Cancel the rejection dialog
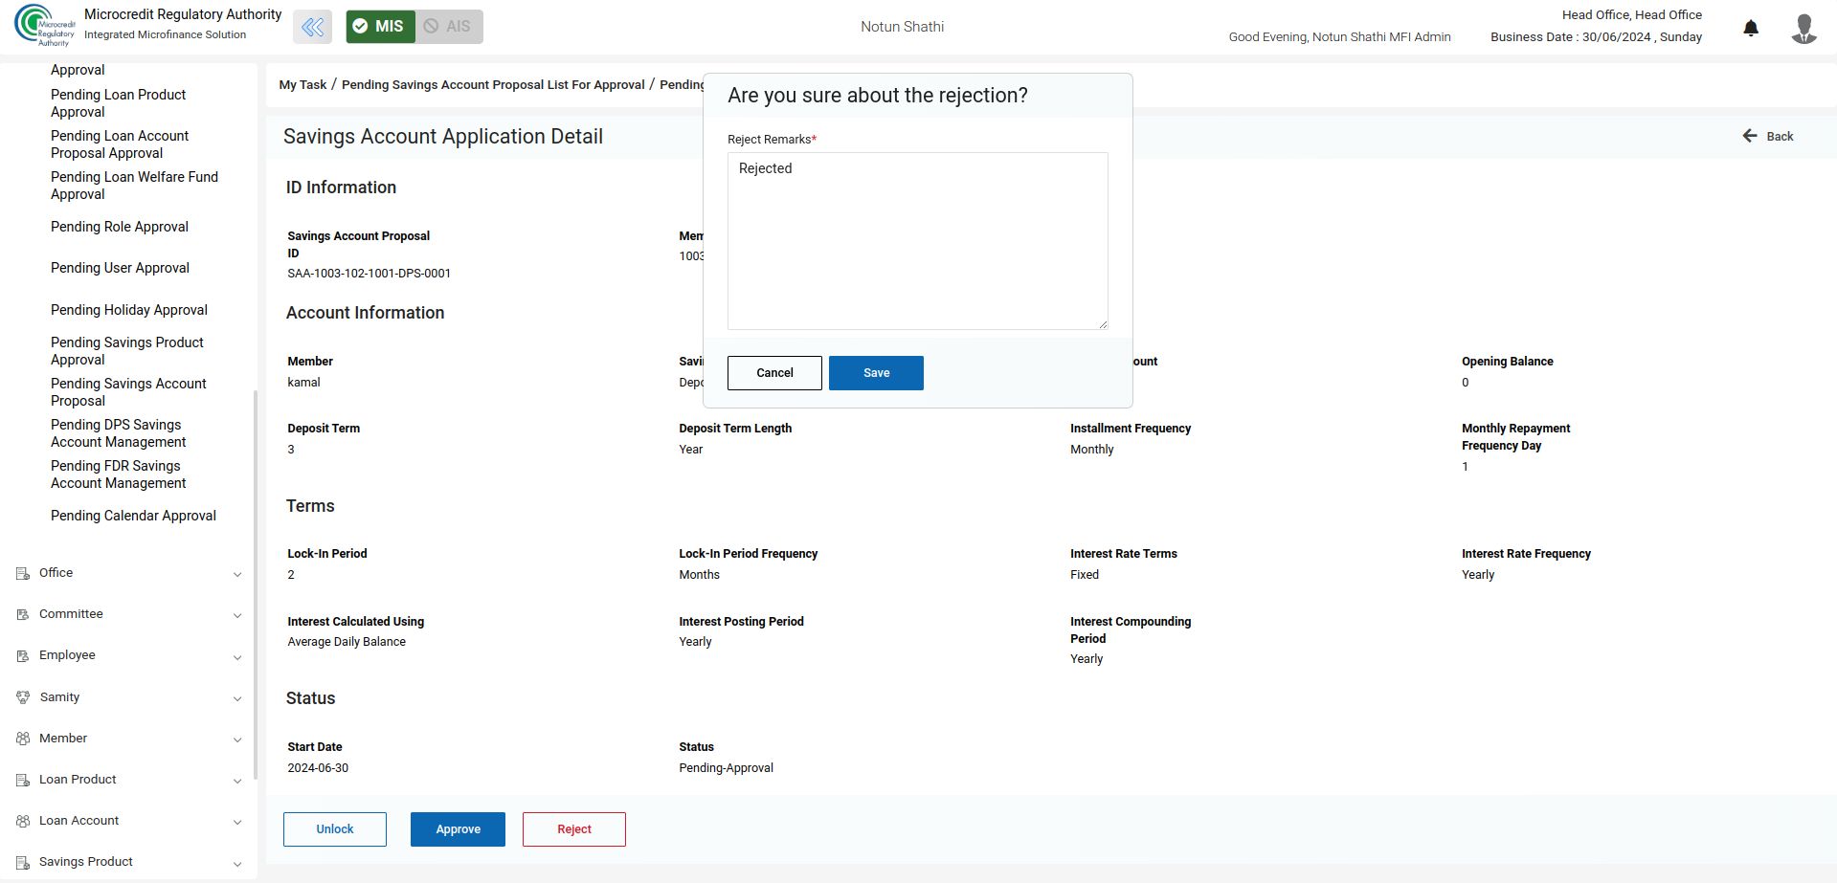The height and width of the screenshot is (883, 1837). [774, 373]
